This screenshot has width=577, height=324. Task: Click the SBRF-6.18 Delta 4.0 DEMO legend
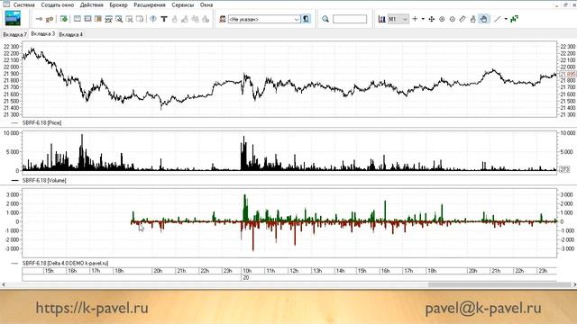tap(65, 264)
